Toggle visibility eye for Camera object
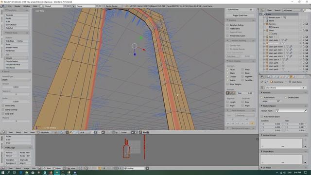Viewport: 311px width, 175px height. click(x=300, y=24)
